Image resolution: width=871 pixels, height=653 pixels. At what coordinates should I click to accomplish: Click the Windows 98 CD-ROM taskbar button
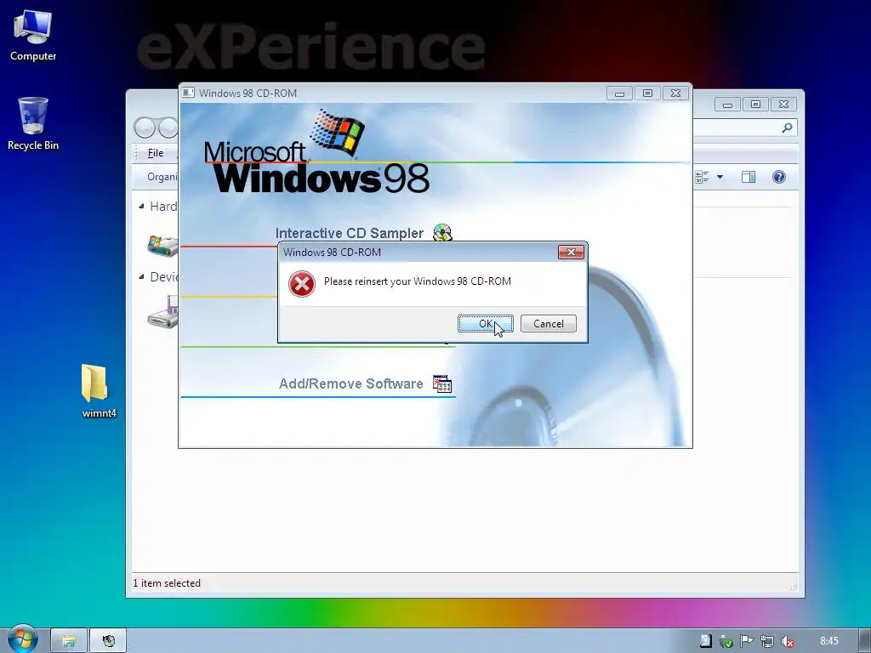108,641
